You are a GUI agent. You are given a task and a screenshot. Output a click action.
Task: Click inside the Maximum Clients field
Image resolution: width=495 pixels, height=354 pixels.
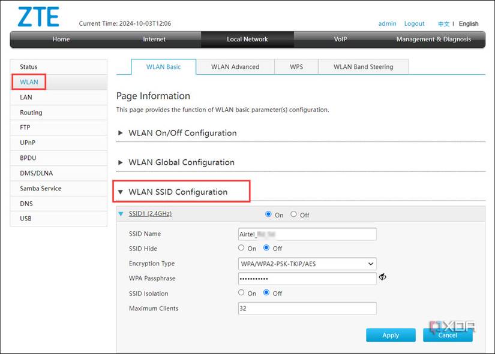[x=307, y=308]
